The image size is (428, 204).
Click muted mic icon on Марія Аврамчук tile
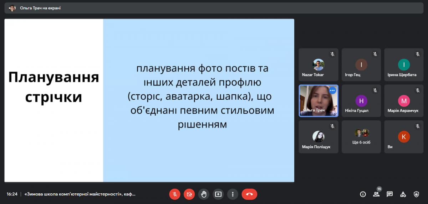tap(418, 90)
